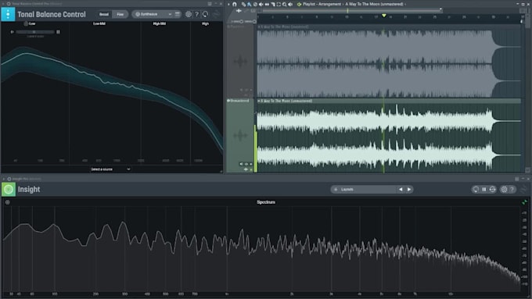Select the Fine view in Tonal Balance Control
The width and height of the screenshot is (532, 299).
tap(120, 14)
